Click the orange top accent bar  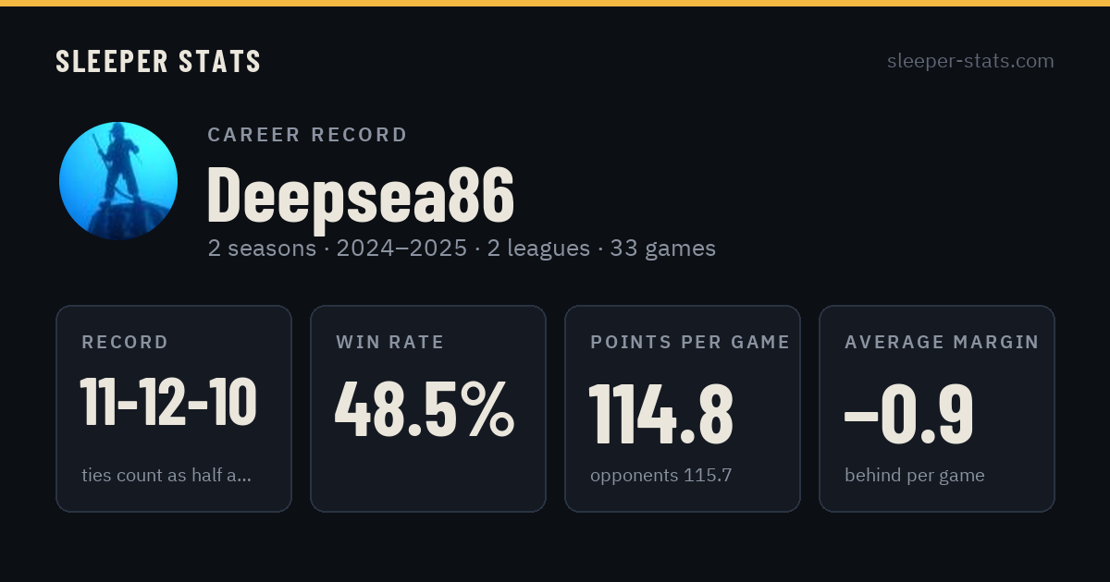tap(555, 3)
